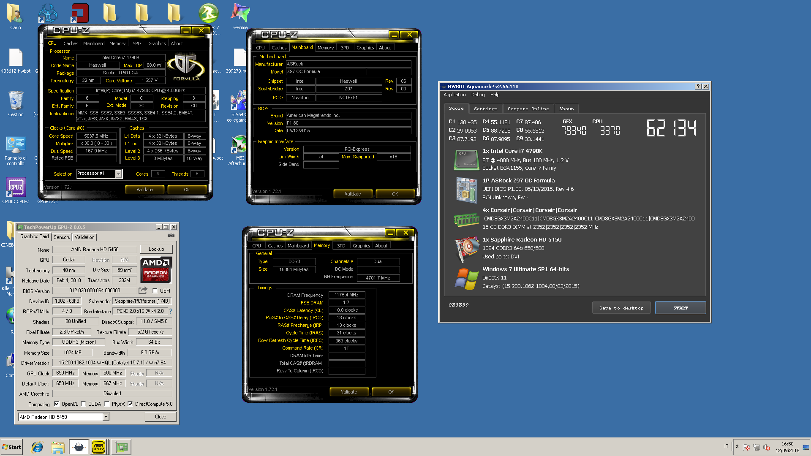Click motherboard model Z97 OC Formula field

pos(326,72)
